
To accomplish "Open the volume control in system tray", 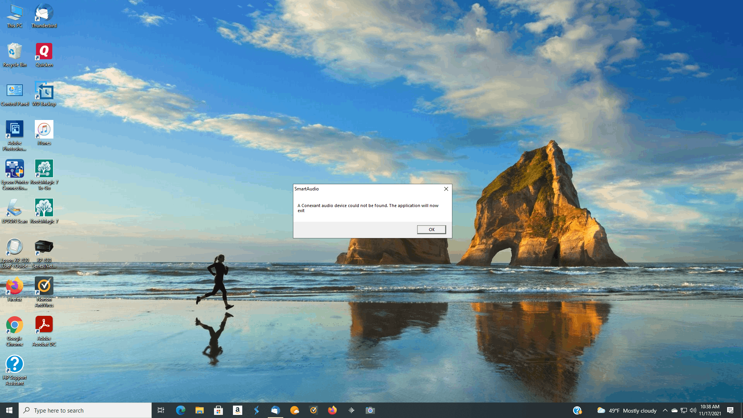I will click(693, 410).
